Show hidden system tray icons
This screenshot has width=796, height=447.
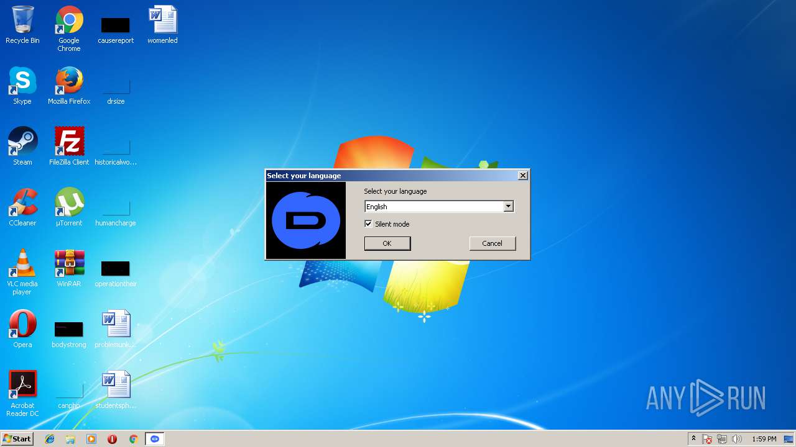point(693,439)
